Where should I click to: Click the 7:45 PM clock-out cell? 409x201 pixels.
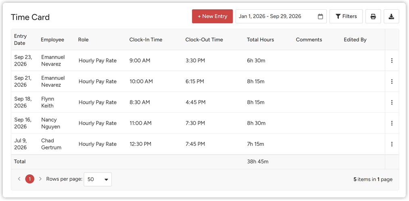(x=195, y=144)
